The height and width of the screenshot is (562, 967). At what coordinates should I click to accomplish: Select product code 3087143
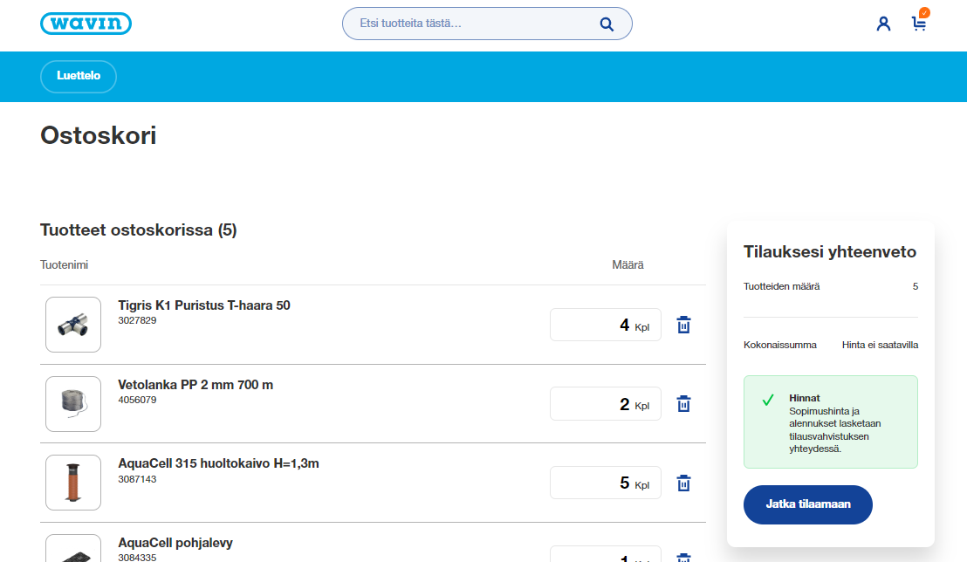[x=137, y=479]
